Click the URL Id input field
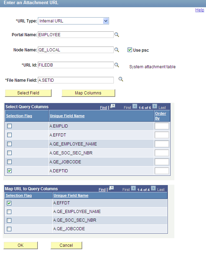Image resolution: width=206 pixels, height=254 pixels. click(76, 65)
